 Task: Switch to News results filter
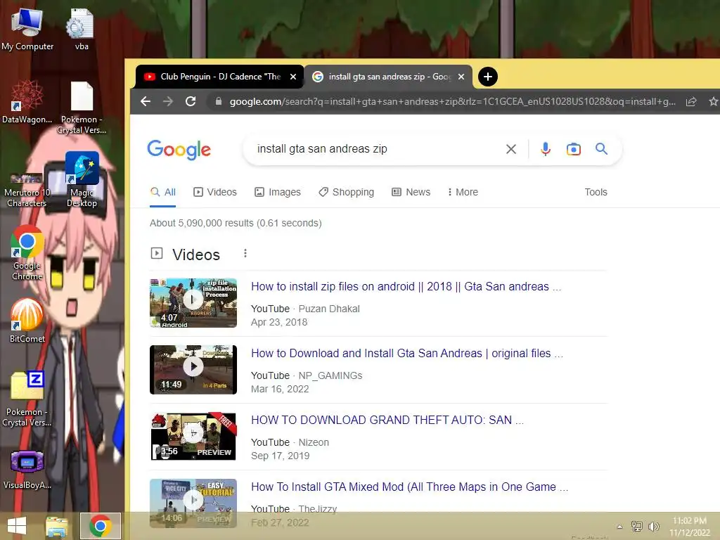pyautogui.click(x=411, y=192)
